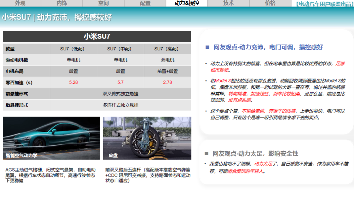Image resolution: width=354 pixels, height=199 pixels.
Task: Click the 前双叉臂后五连杆 description text
Action: coord(148,175)
